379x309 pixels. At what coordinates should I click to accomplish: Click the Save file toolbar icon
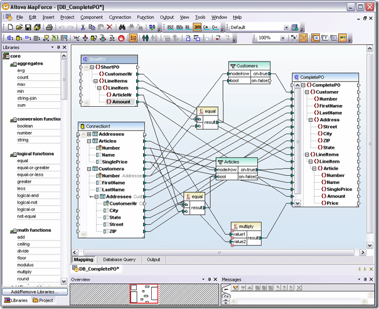pyautogui.click(x=29, y=28)
